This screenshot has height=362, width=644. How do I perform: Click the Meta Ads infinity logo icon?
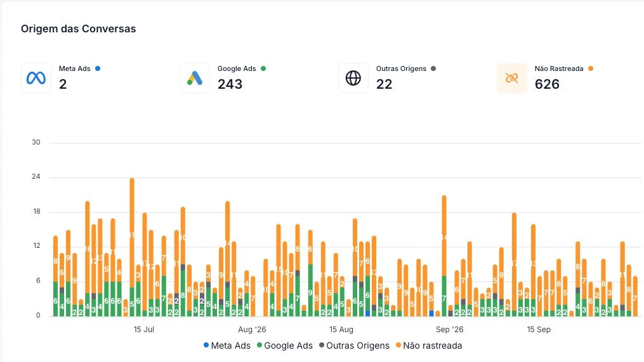pos(36,78)
